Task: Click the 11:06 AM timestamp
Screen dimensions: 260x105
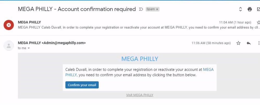Action: tap(211, 43)
